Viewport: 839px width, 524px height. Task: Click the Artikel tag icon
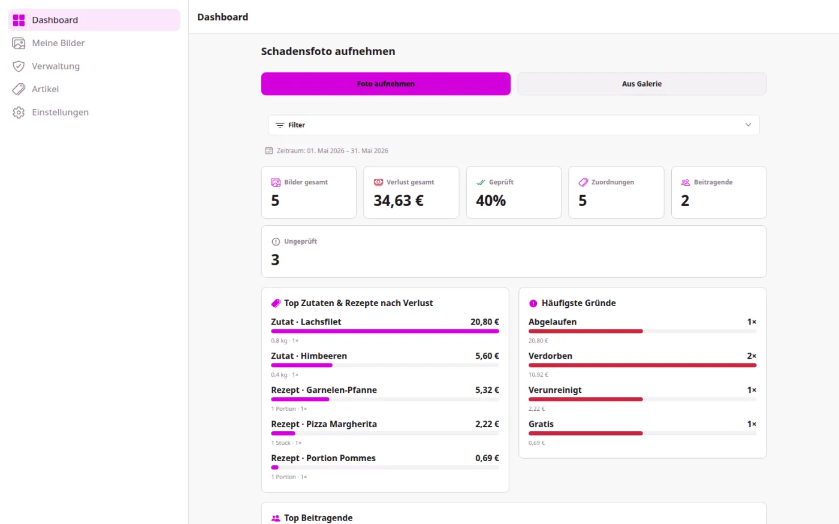pos(19,89)
